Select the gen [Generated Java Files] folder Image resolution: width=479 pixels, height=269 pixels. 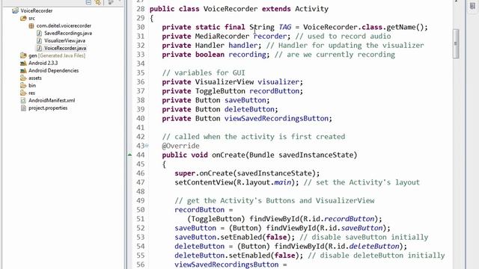(57, 55)
